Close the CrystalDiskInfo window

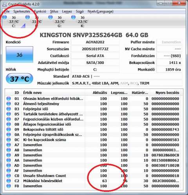[179, 3]
